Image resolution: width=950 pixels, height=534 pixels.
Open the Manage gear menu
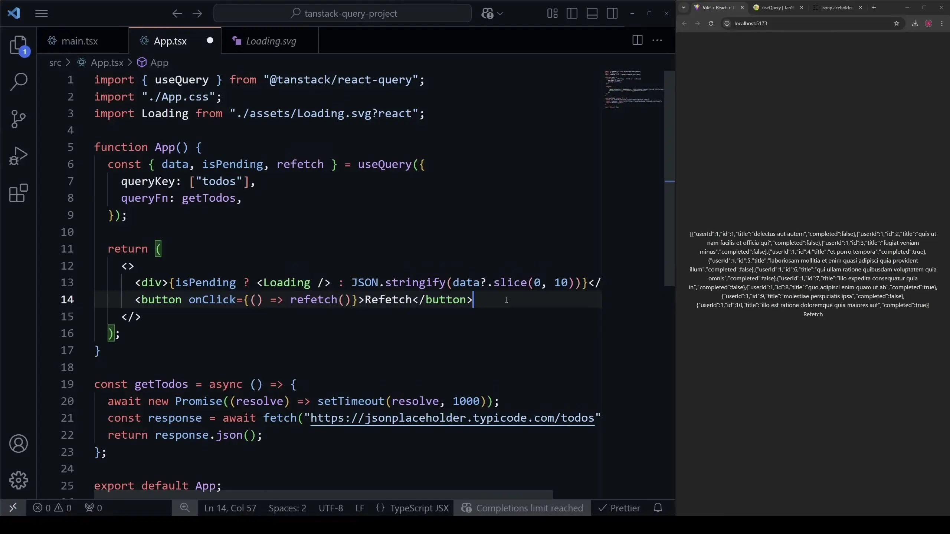19,480
